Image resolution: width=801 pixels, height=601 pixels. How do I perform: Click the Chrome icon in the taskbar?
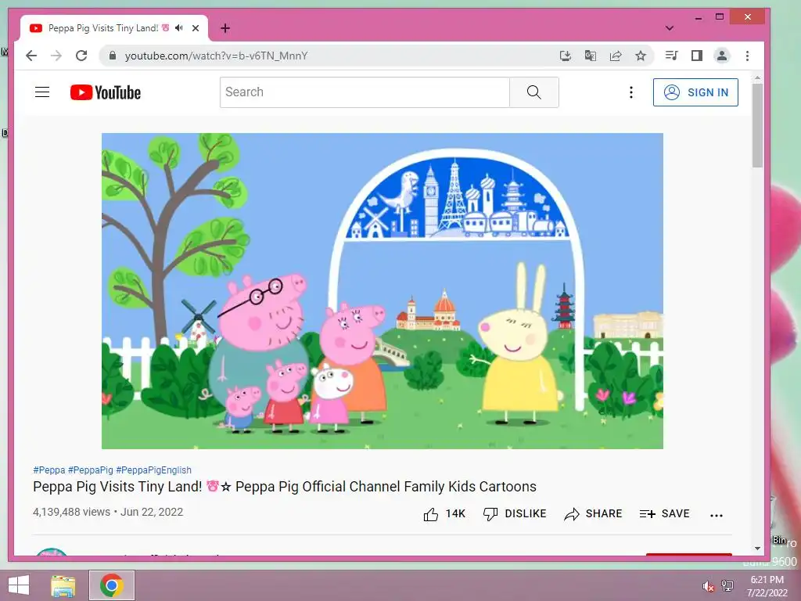(112, 585)
